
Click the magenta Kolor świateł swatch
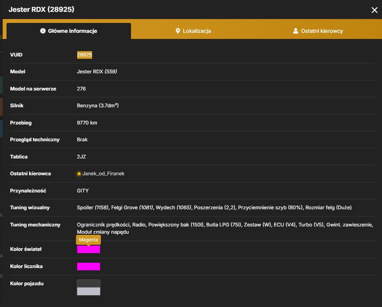[x=89, y=249]
